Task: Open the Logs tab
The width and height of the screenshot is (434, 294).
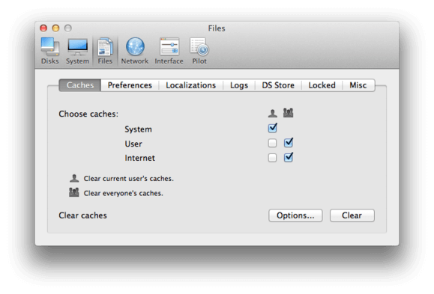Action: (239, 85)
